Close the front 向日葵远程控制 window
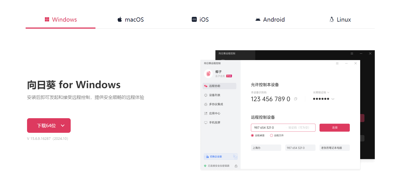The width and height of the screenshot is (410, 194). [x=355, y=63]
